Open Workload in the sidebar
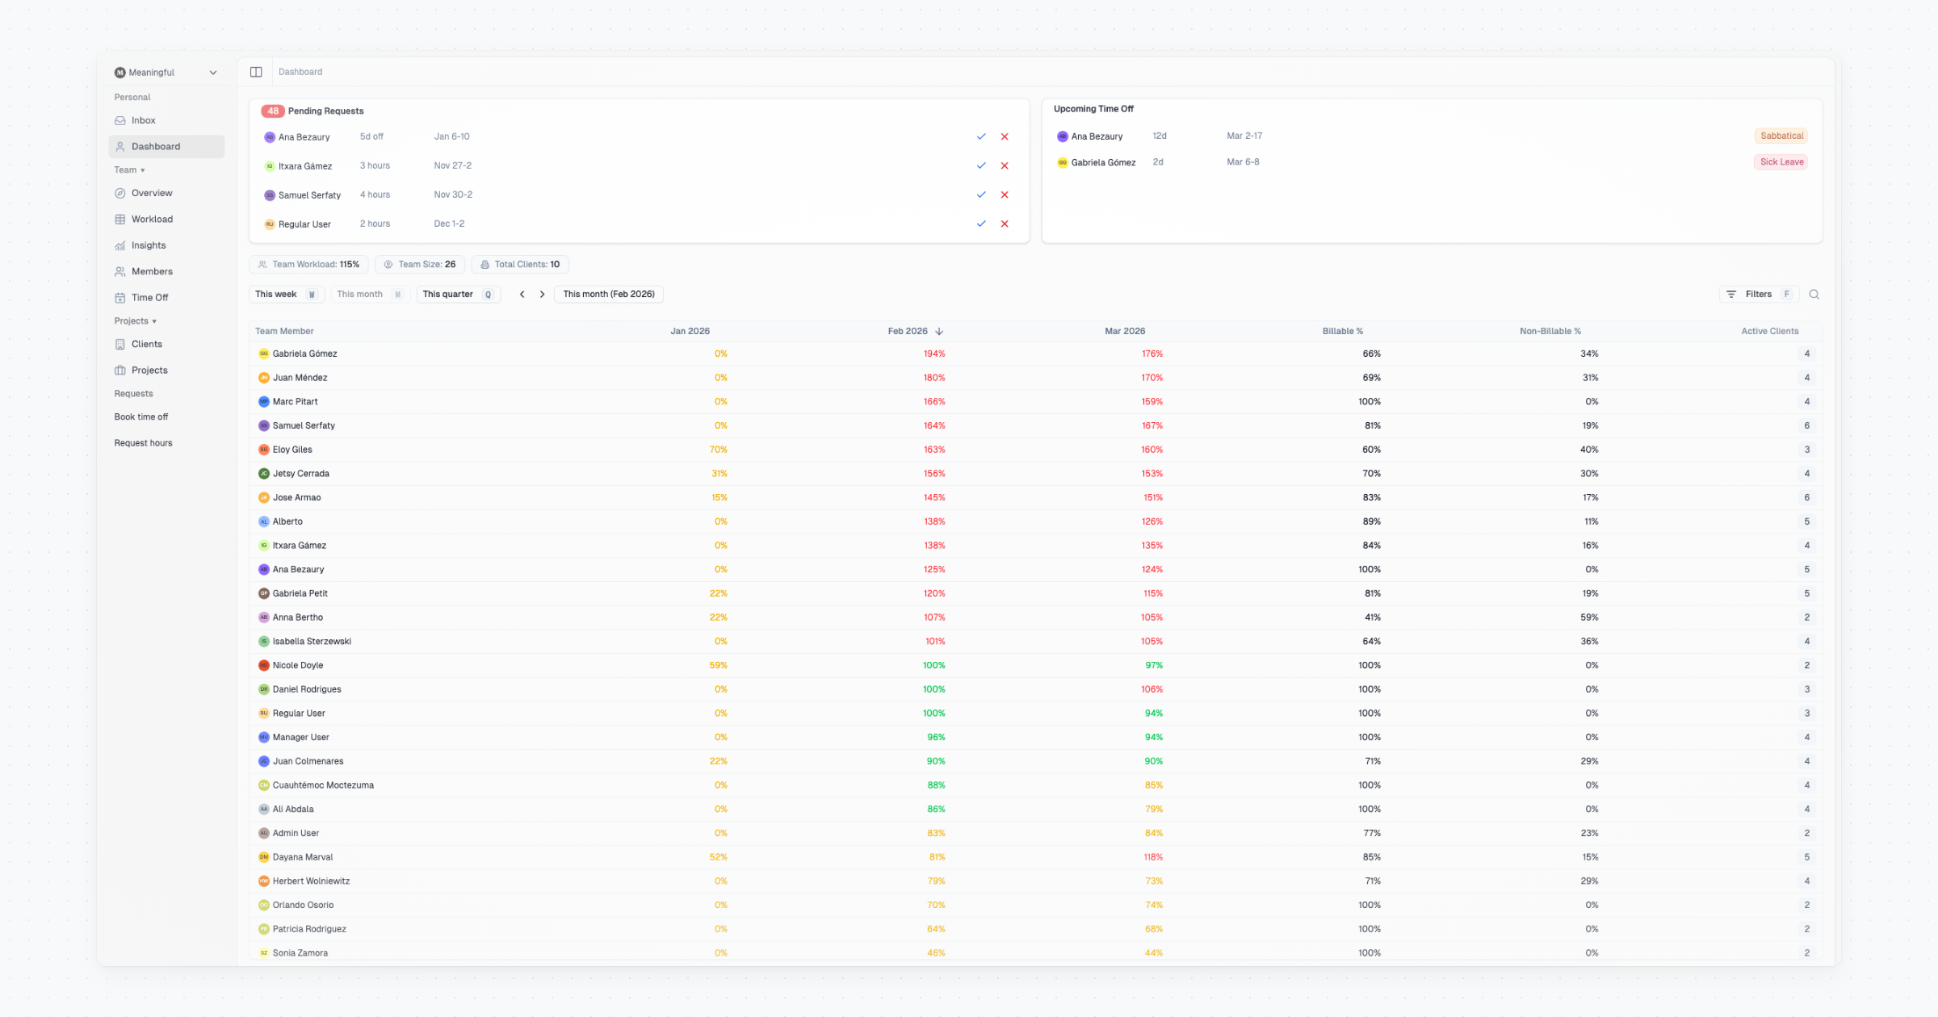Screen dimensions: 1938x1017 pyautogui.click(x=152, y=220)
